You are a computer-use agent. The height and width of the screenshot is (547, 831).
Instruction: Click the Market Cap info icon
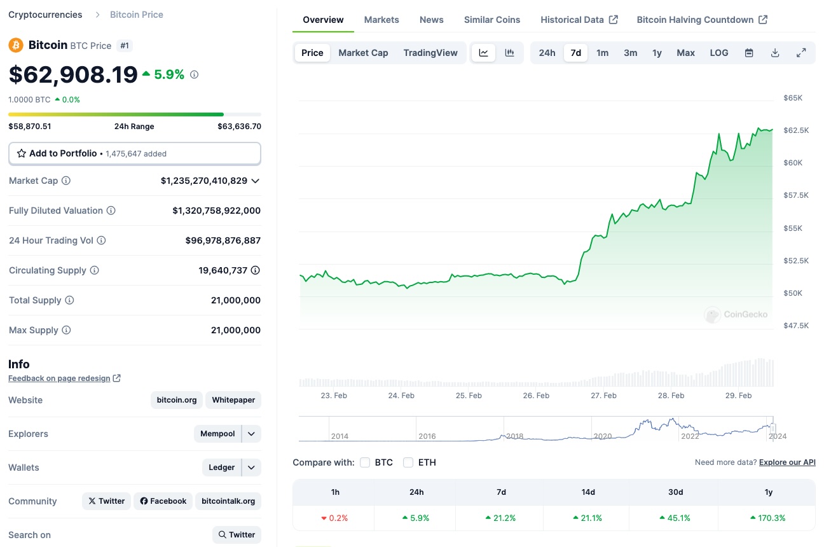pyautogui.click(x=66, y=181)
